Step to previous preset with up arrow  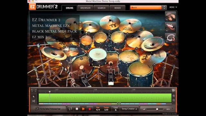(164, 6)
